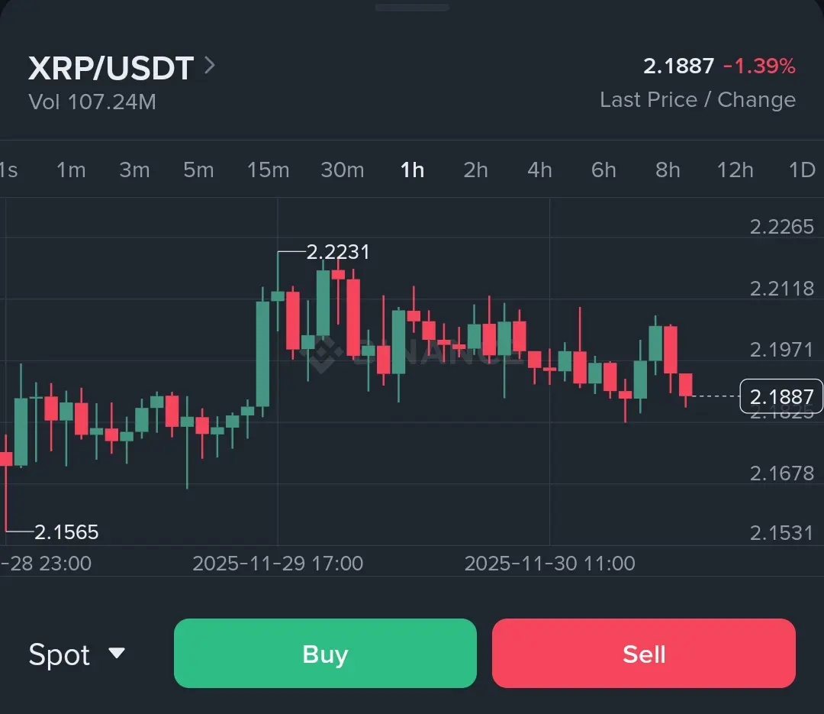This screenshot has width=824, height=714.
Task: Select the 1h timeframe tab
Action: pos(412,170)
